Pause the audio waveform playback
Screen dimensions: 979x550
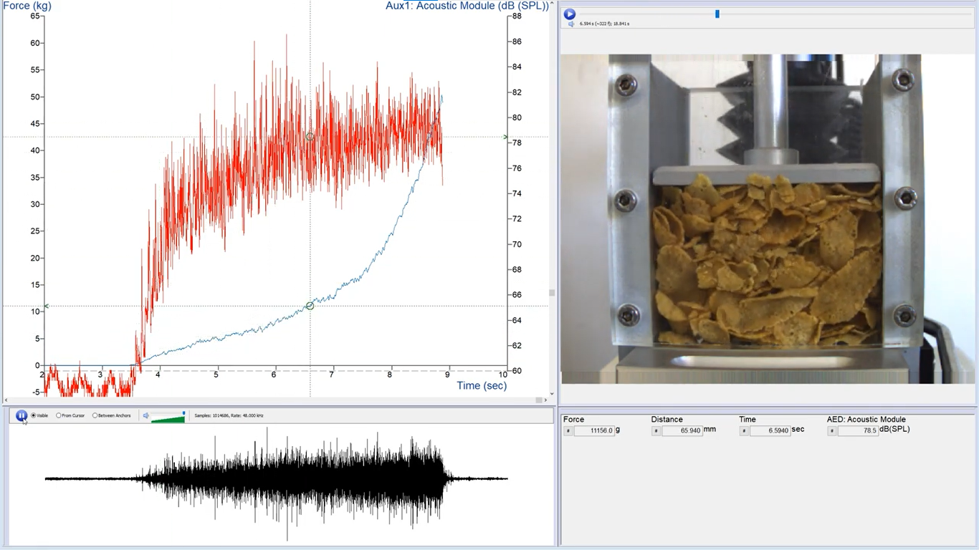click(x=22, y=415)
